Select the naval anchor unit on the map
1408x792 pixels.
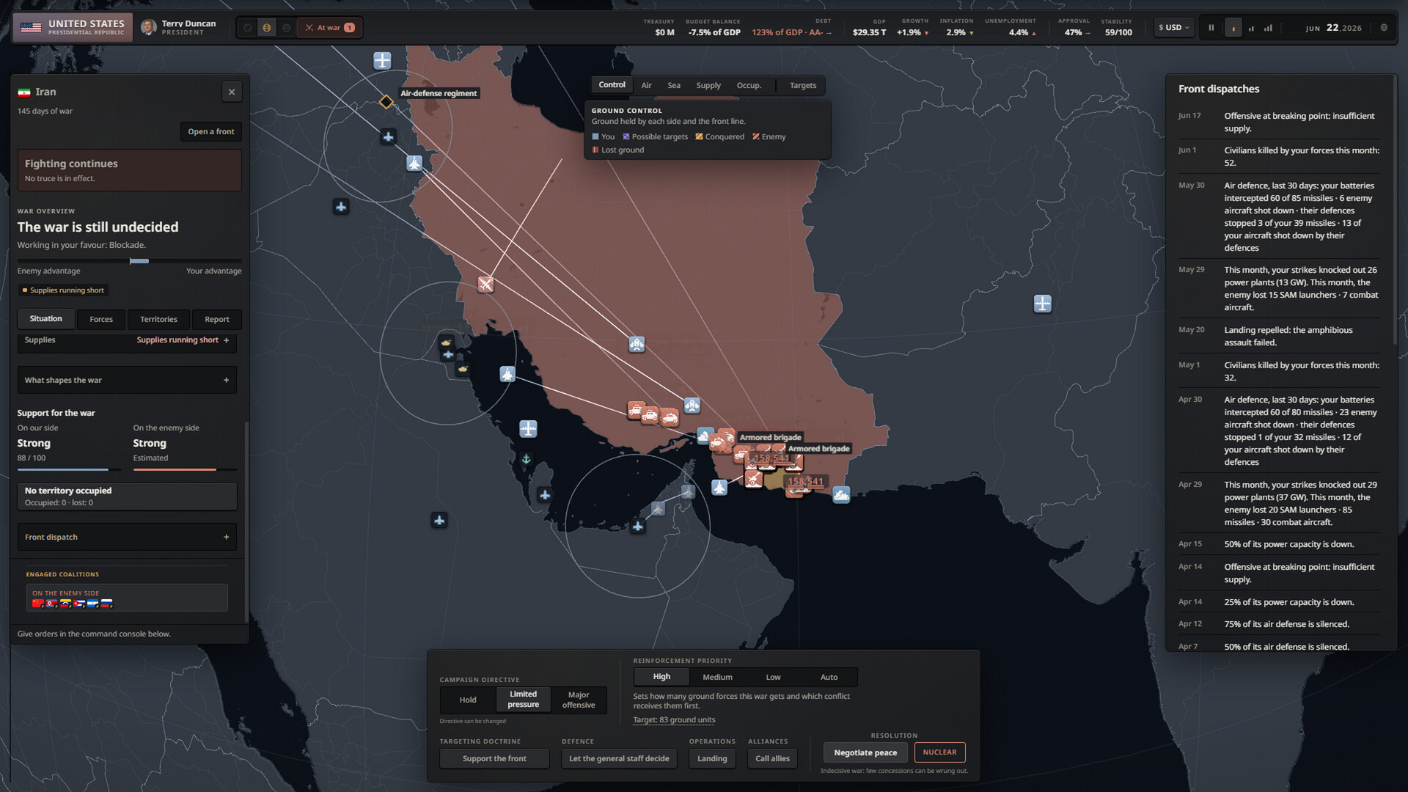coord(526,459)
